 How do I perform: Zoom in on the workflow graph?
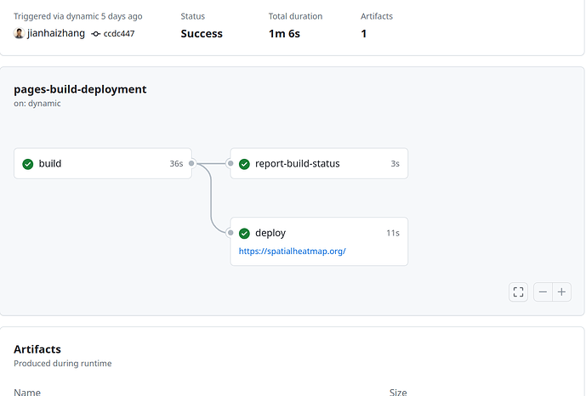pyautogui.click(x=561, y=292)
